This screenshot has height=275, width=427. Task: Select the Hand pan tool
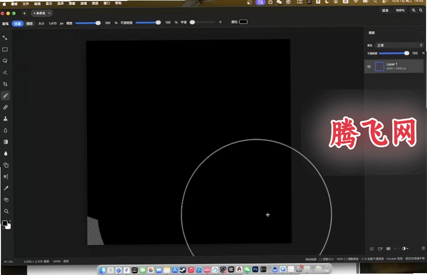6,200
